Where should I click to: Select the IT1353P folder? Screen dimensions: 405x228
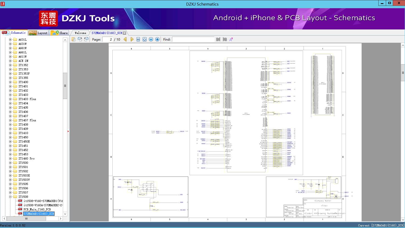pyautogui.click(x=24, y=74)
